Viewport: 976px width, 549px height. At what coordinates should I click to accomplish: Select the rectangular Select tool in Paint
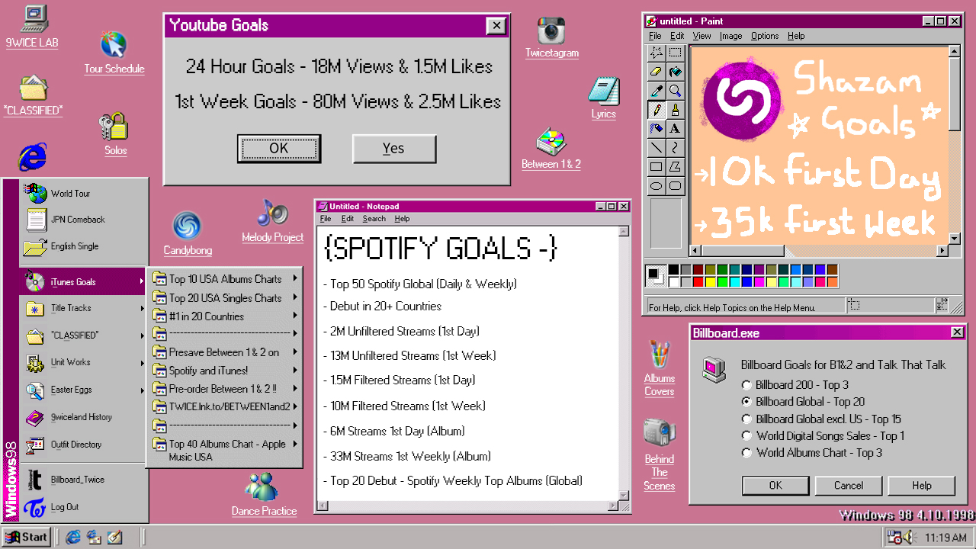(675, 53)
